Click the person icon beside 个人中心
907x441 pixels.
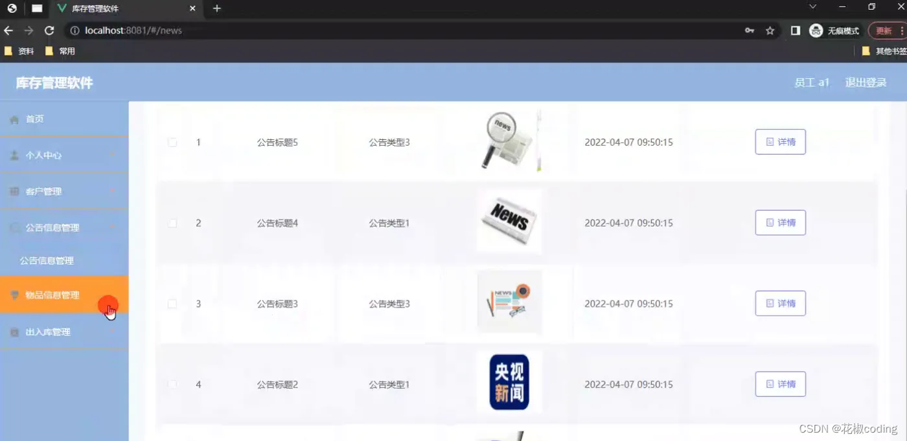pos(14,155)
